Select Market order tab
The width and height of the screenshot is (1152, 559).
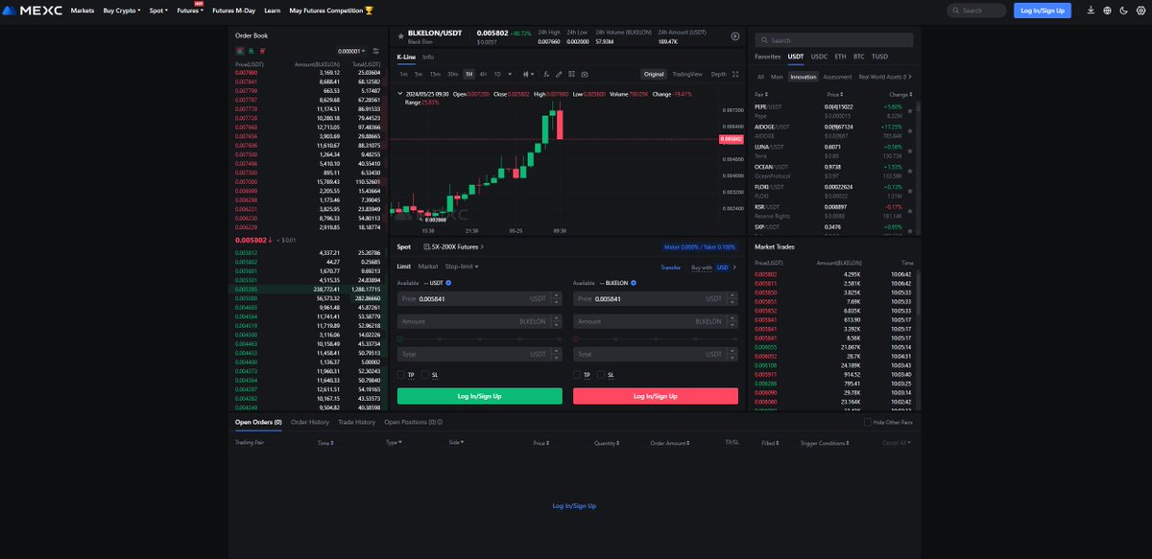(428, 267)
